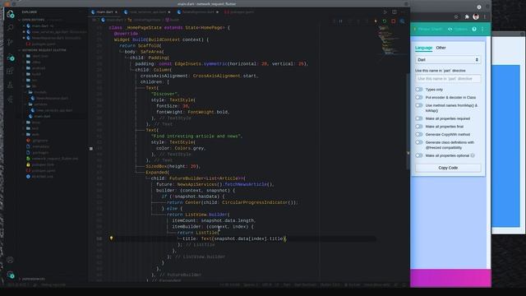The width and height of the screenshot is (526, 296).
Task: Open main.dart in the lib folder tree
Action: tap(42, 116)
